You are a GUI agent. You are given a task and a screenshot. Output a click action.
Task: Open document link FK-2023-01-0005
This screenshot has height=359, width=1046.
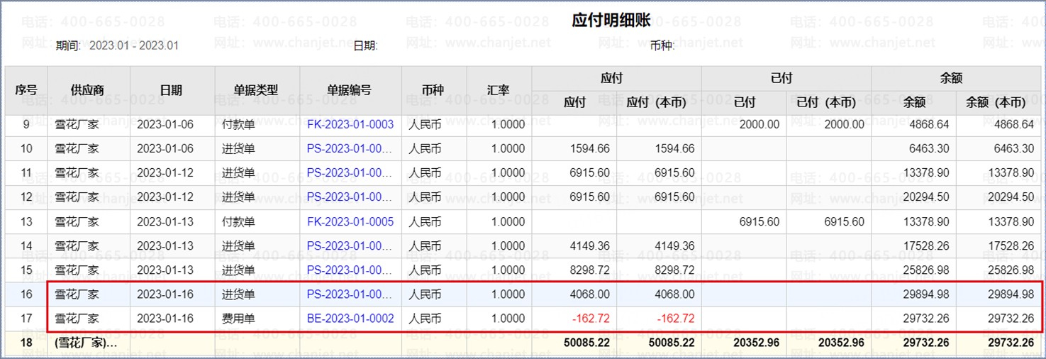tap(350, 221)
